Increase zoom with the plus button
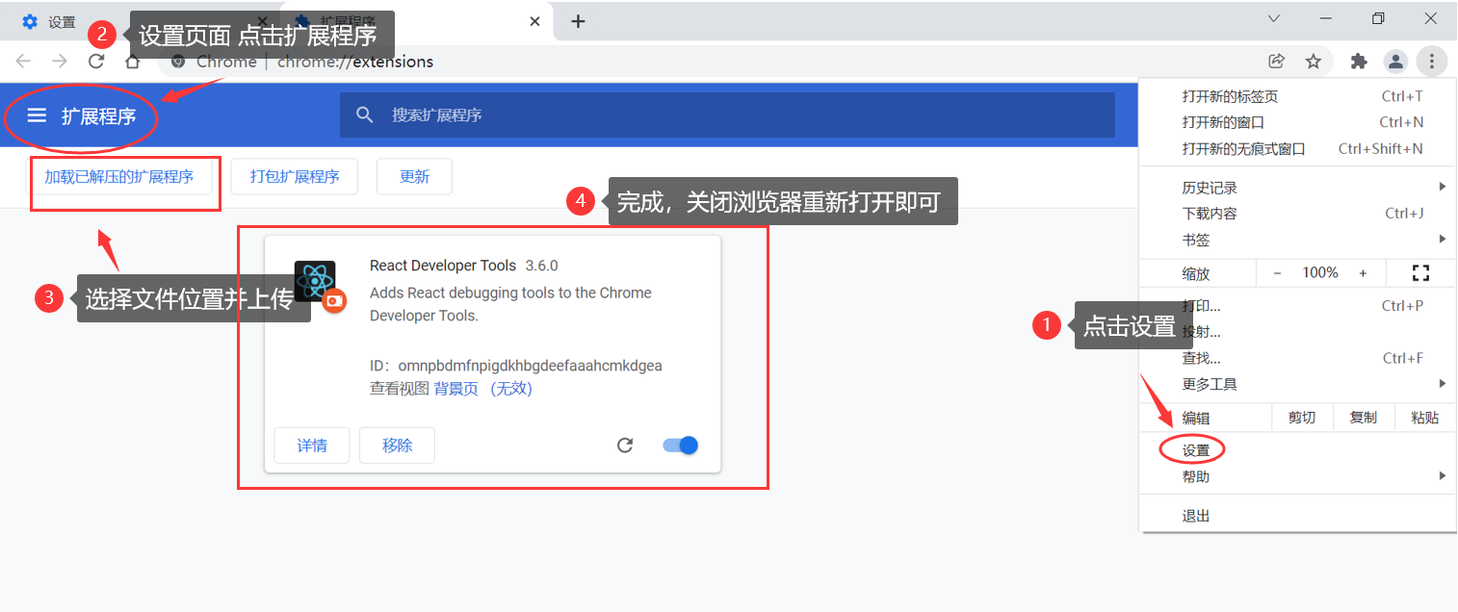1458x612 pixels. tap(1363, 273)
